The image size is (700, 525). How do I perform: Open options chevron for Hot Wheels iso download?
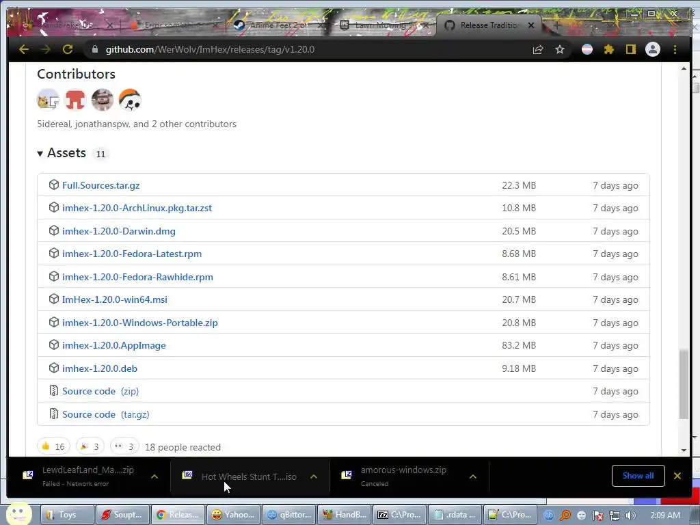(314, 476)
